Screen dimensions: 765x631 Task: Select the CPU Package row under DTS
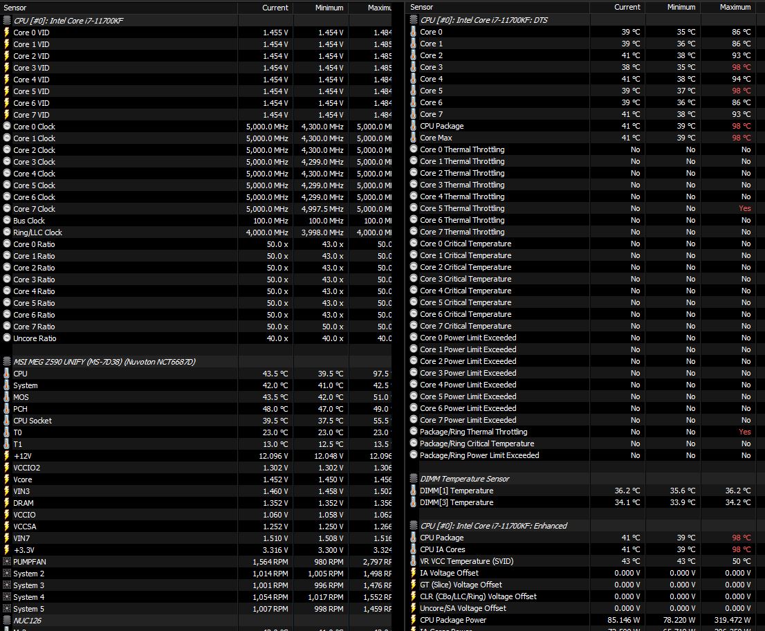click(x=585, y=126)
